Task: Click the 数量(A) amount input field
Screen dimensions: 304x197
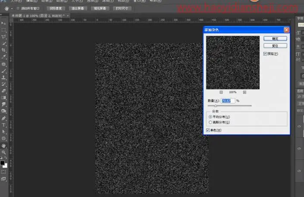Action: [x=228, y=101]
